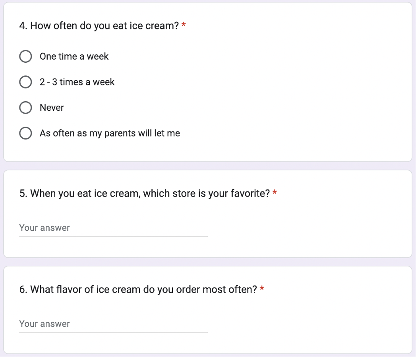416x357 pixels.
Task: Pick "As often as my parents will let me" radio circle
Action: [25, 133]
